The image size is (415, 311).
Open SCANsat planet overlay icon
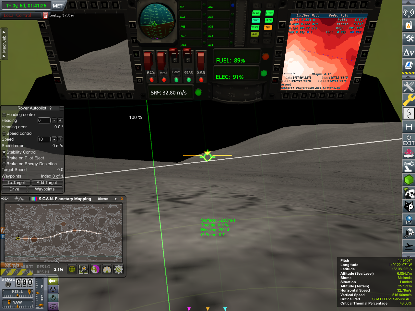(95, 269)
